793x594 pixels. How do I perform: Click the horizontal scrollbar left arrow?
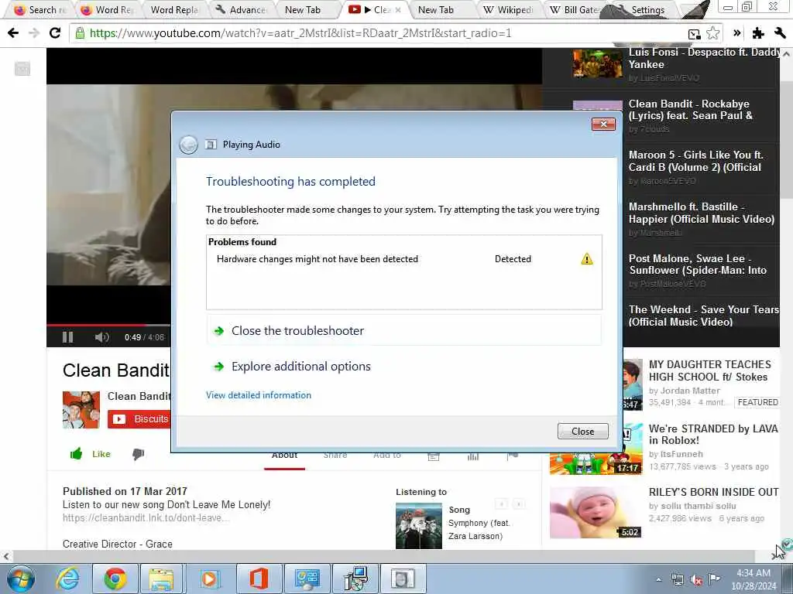click(6, 556)
